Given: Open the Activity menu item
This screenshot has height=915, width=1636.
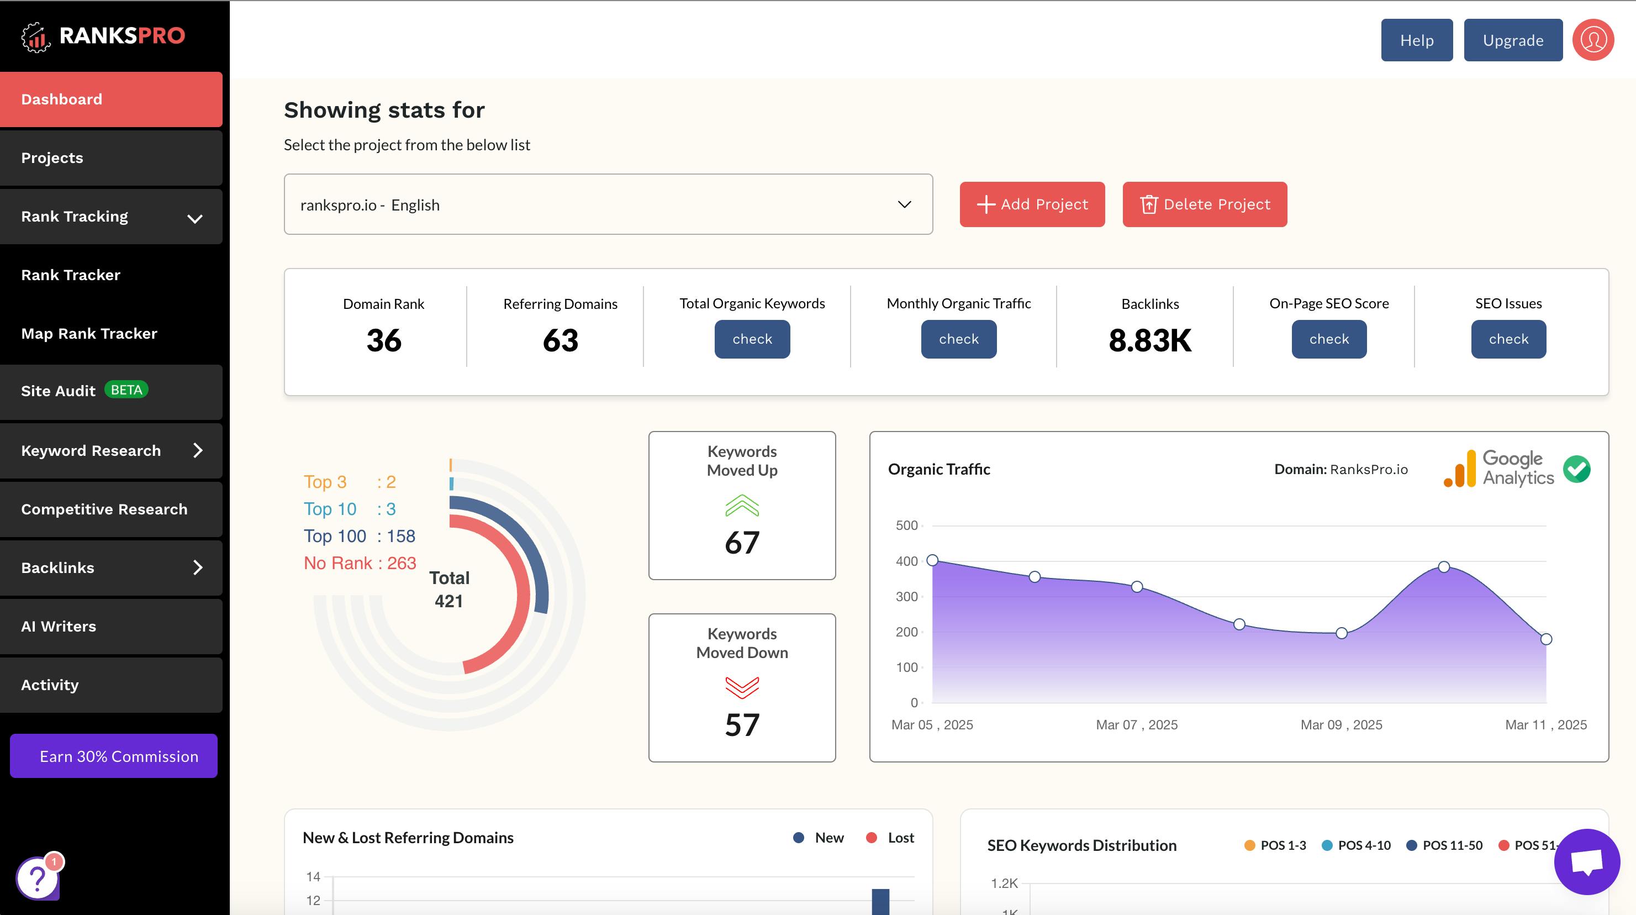Looking at the screenshot, I should [x=111, y=685].
